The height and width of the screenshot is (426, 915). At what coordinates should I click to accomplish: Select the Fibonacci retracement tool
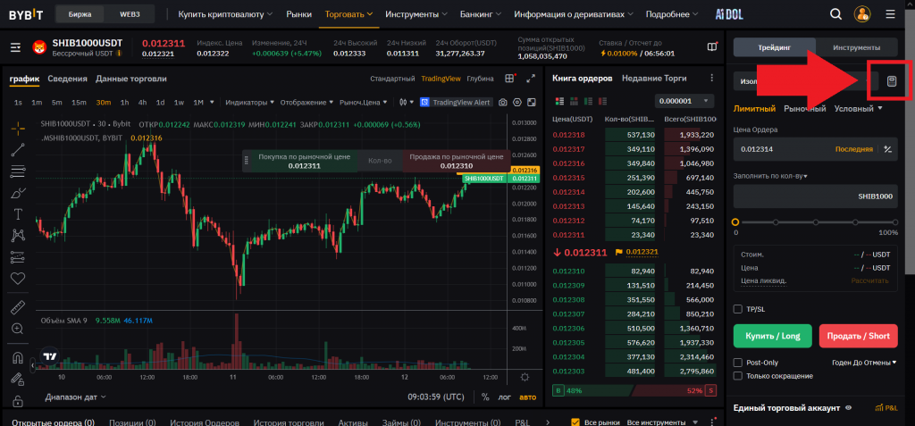tap(18, 171)
